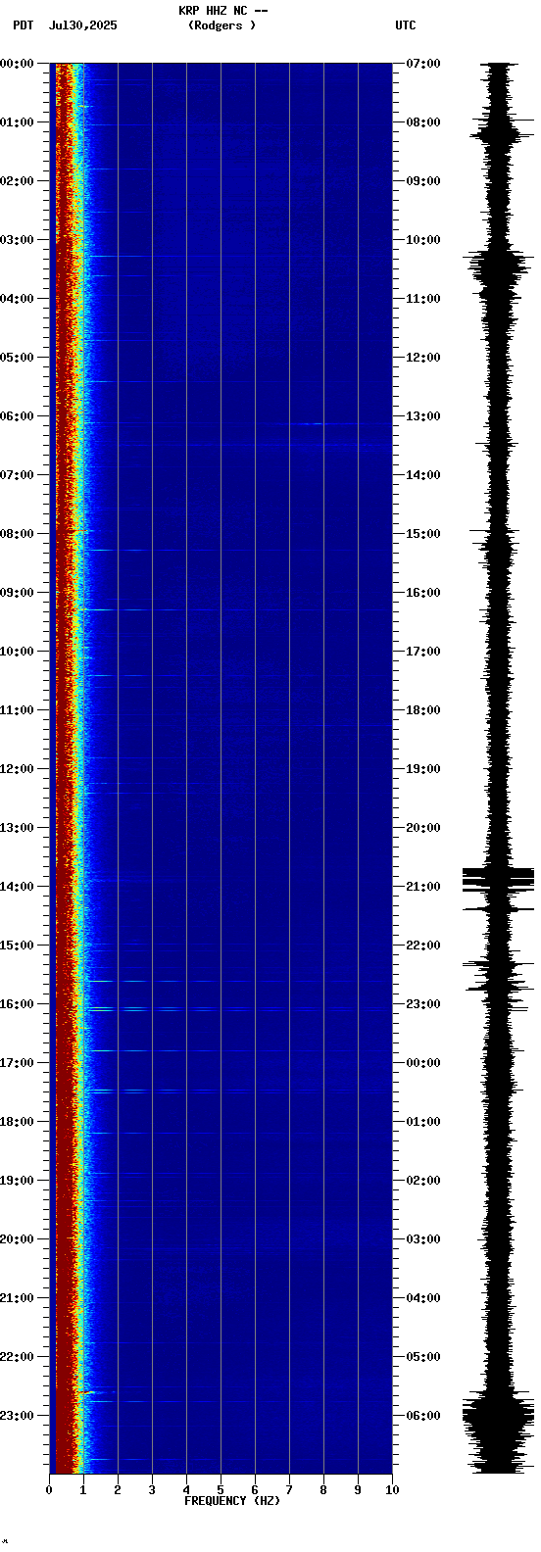Click the UTC time label '21:00'
Screen dimensions: 541x1552
pyautogui.click(x=423, y=887)
